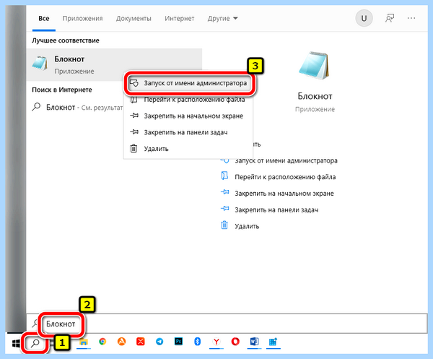Choose Закрепить на панели задач in context menu

[188, 132]
